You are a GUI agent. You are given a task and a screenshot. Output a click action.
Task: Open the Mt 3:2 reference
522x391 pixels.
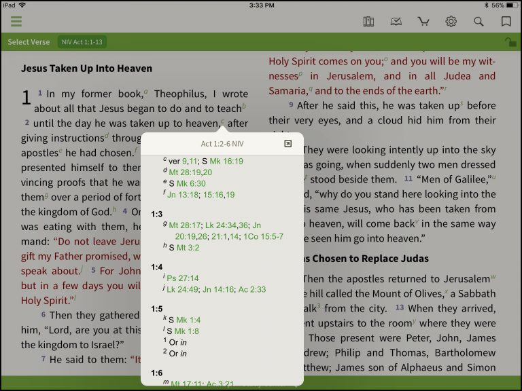click(x=188, y=248)
